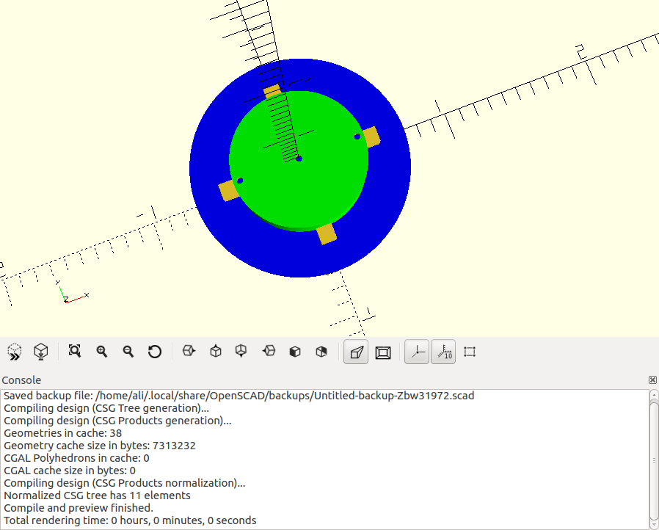The width and height of the screenshot is (659, 530).
Task: Toggle Show Scale Markers button
Action: [x=443, y=352]
